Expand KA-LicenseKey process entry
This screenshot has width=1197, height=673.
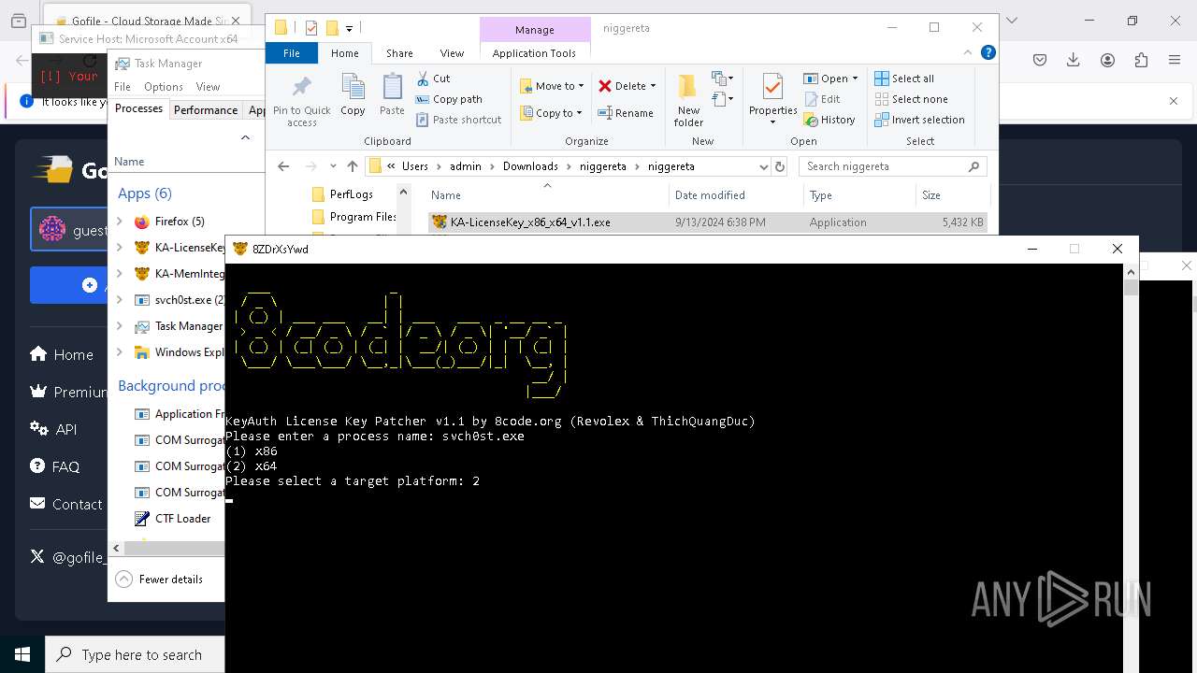(120, 248)
